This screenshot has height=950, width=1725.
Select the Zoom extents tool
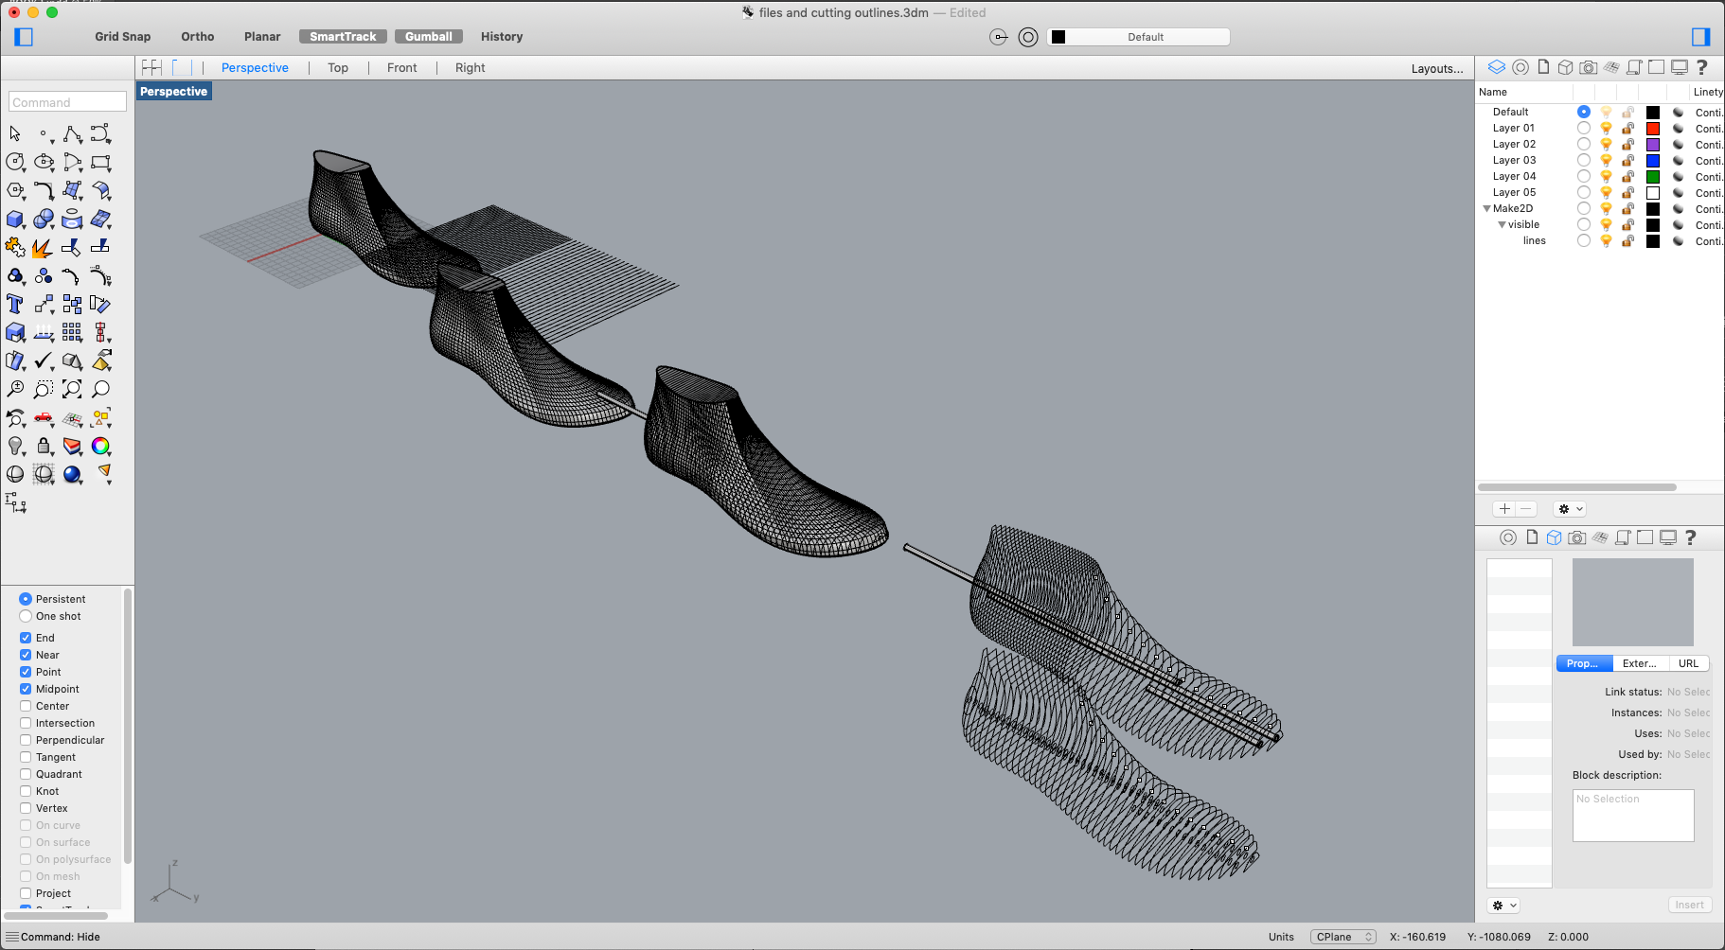[x=72, y=389]
